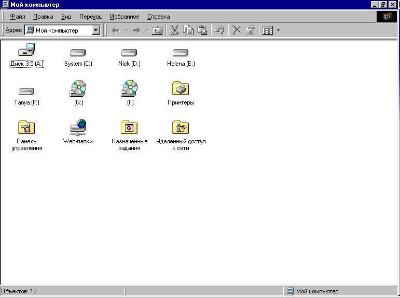Close the Мой компьютер window
400x298 pixels.
tap(392, 4)
